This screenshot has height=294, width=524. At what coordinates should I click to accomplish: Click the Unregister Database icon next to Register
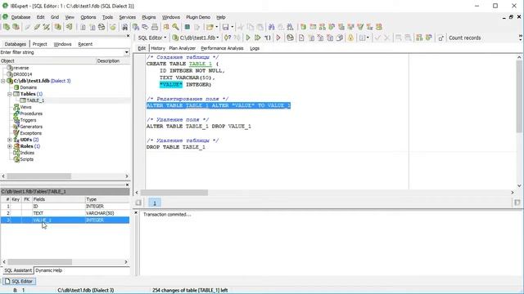[x=16, y=27]
